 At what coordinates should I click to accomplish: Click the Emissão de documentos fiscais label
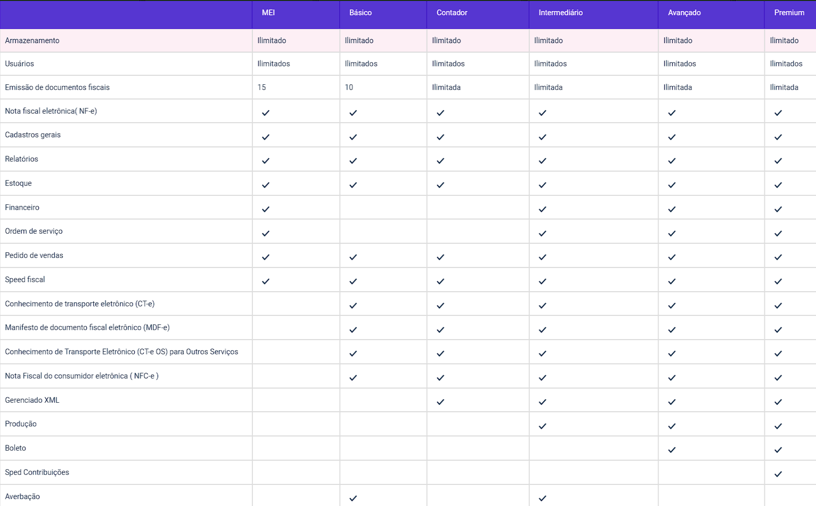tap(57, 87)
